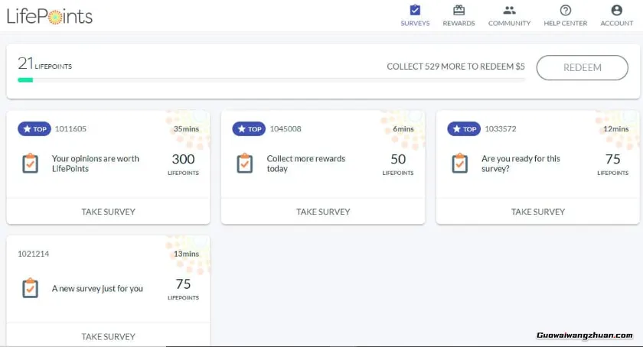Screen dimensions: 643x347
Task: Take the 12-minute survey 1033572
Action: coord(537,212)
